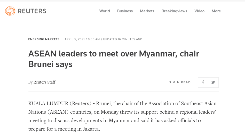Share the article on Twitter

(x=213, y=83)
